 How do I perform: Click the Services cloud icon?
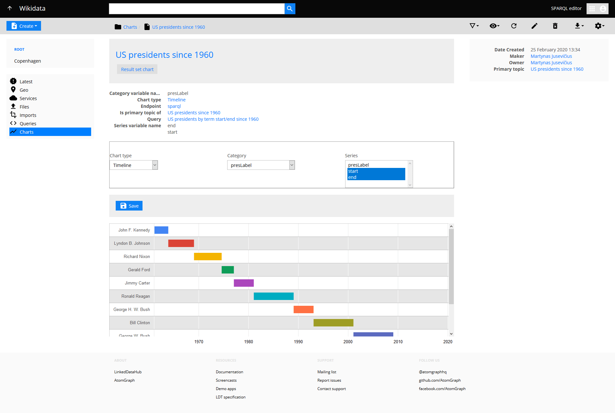(13, 98)
